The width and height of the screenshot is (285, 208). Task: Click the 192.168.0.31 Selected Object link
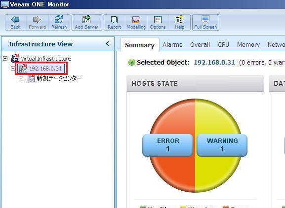click(x=214, y=63)
